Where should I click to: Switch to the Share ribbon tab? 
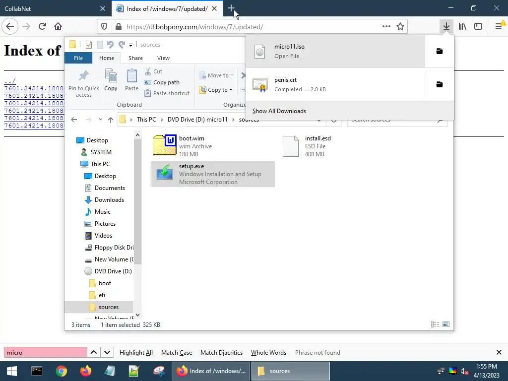(135, 58)
